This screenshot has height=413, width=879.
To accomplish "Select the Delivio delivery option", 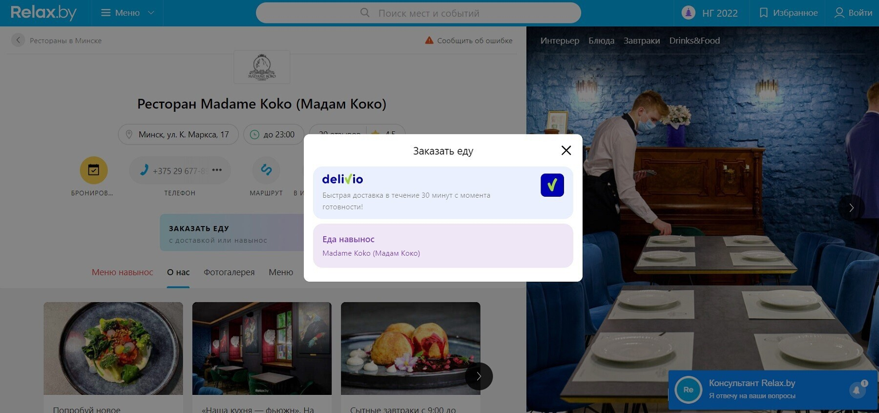I will coord(442,192).
